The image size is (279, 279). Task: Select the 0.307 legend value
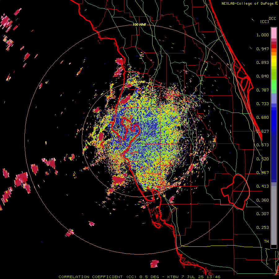pyautogui.click(x=263, y=214)
